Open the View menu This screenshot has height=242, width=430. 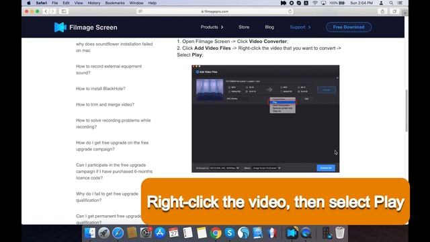coord(79,3)
